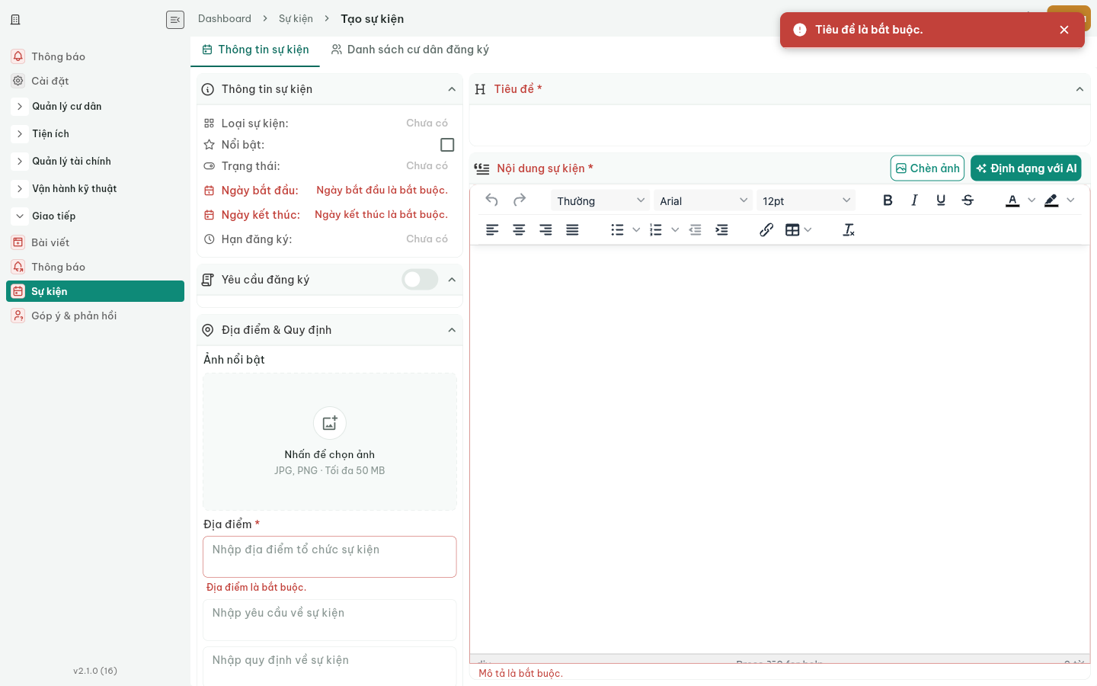This screenshot has height=686, width=1097.
Task: Collapse the Địa điểm & Quy định panel
Action: point(452,330)
